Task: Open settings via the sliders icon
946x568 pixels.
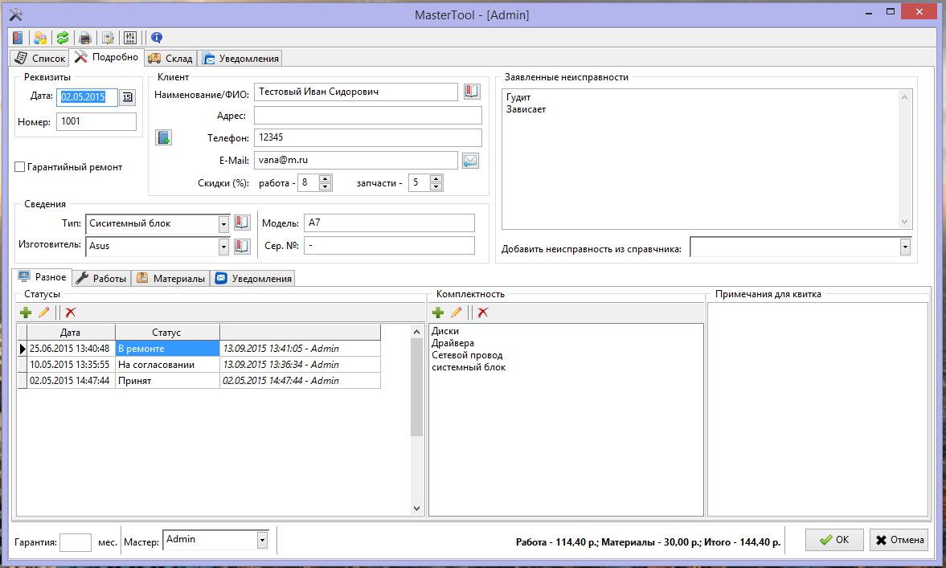Action: (130, 38)
